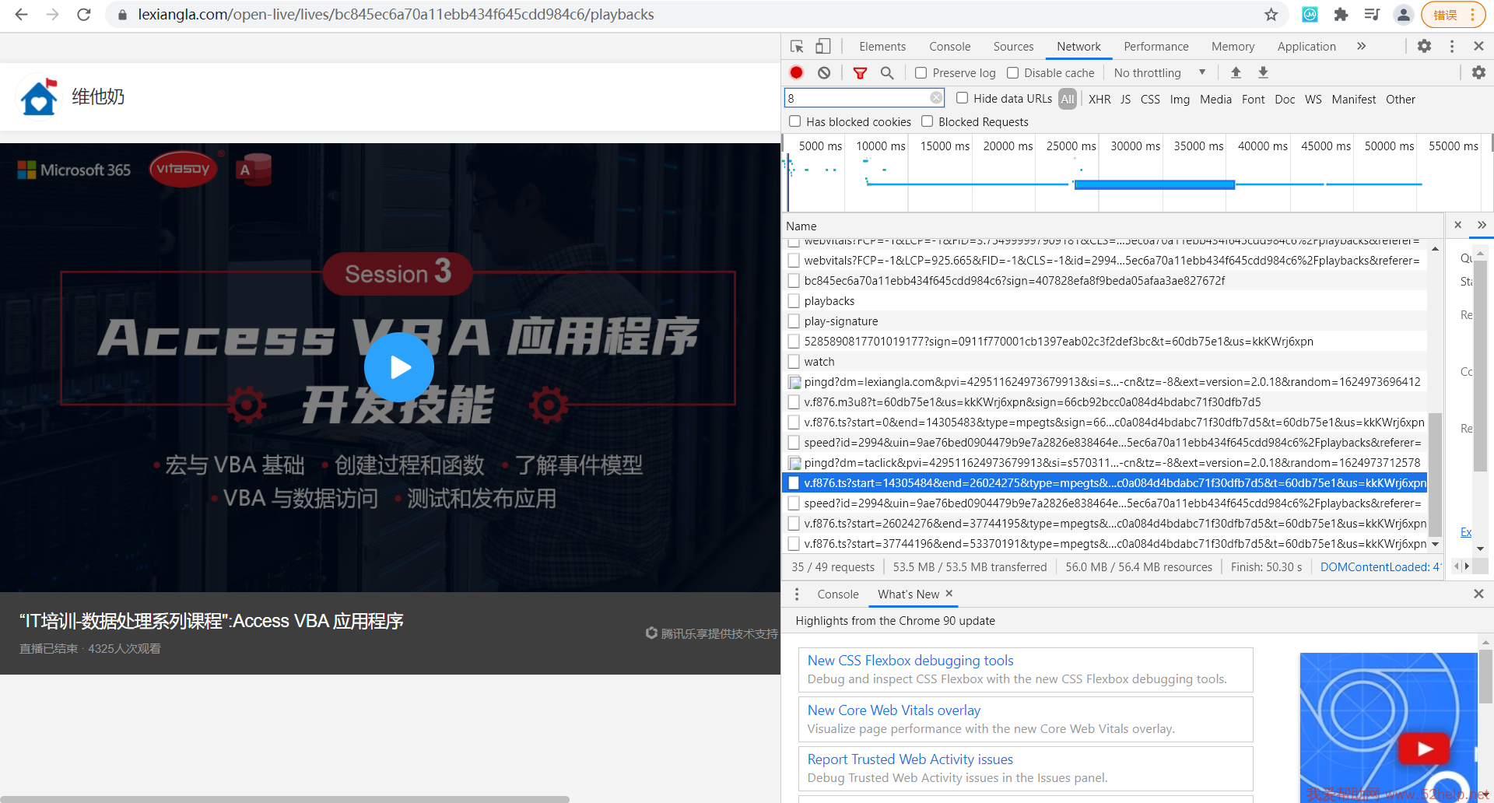The image size is (1494, 803).
Task: Open the drawer three-dot menu beside Console
Action: [x=797, y=594]
